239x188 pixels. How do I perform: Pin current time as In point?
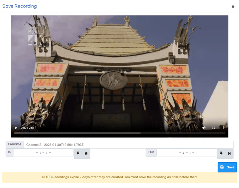[x=78, y=153]
